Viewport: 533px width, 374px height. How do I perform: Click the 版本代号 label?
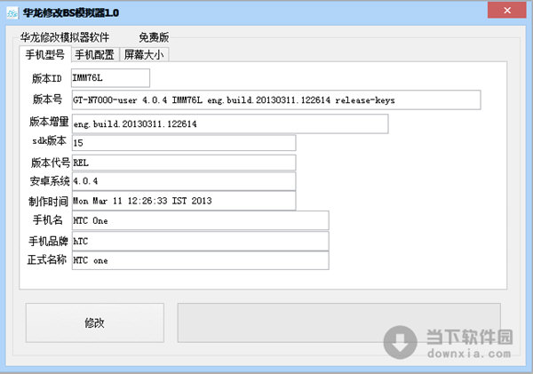(51, 163)
